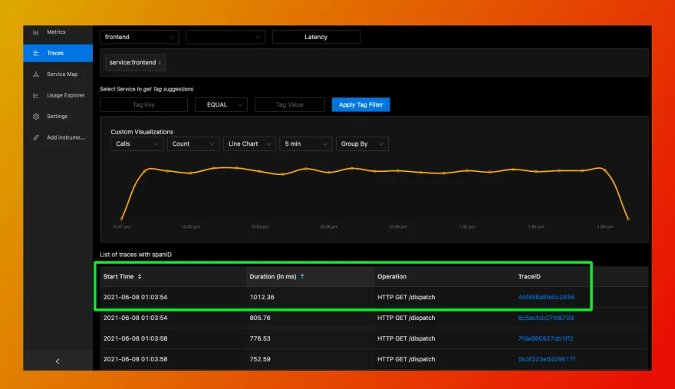Click HTTP GET /dispatch in 1012.36 row
The height and width of the screenshot is (389, 675).
click(406, 297)
